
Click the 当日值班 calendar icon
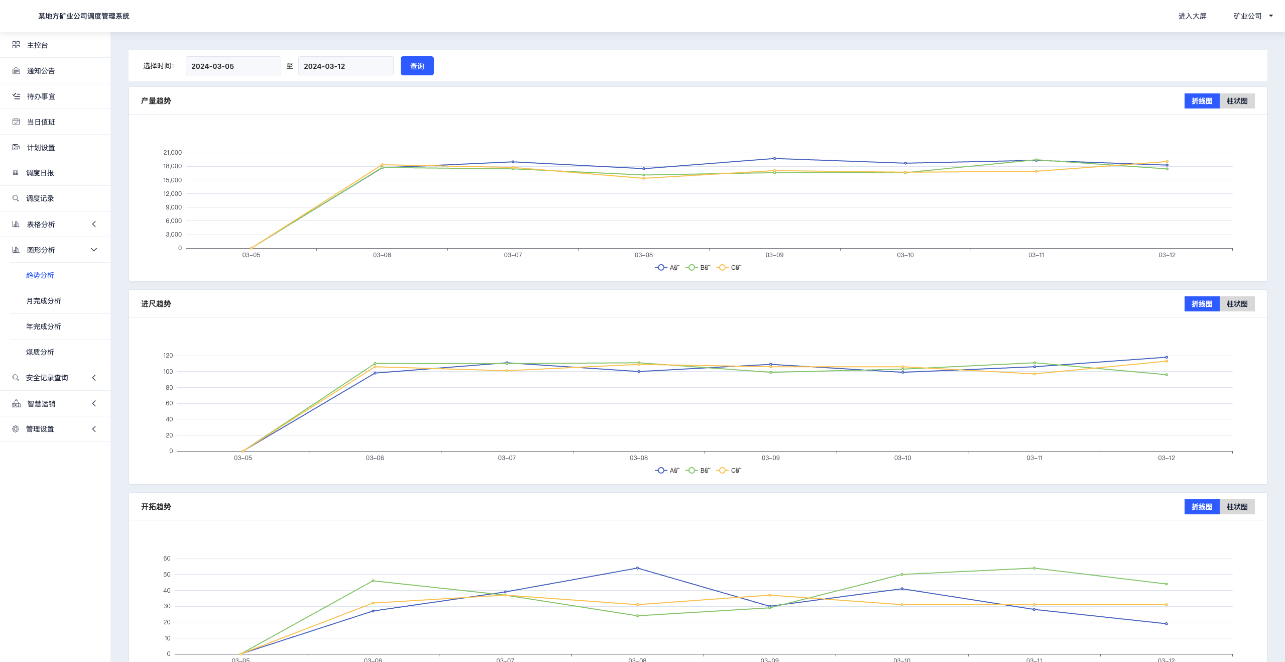16,122
